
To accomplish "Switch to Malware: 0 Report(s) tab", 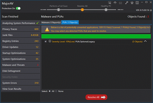I will coord(51,22).
